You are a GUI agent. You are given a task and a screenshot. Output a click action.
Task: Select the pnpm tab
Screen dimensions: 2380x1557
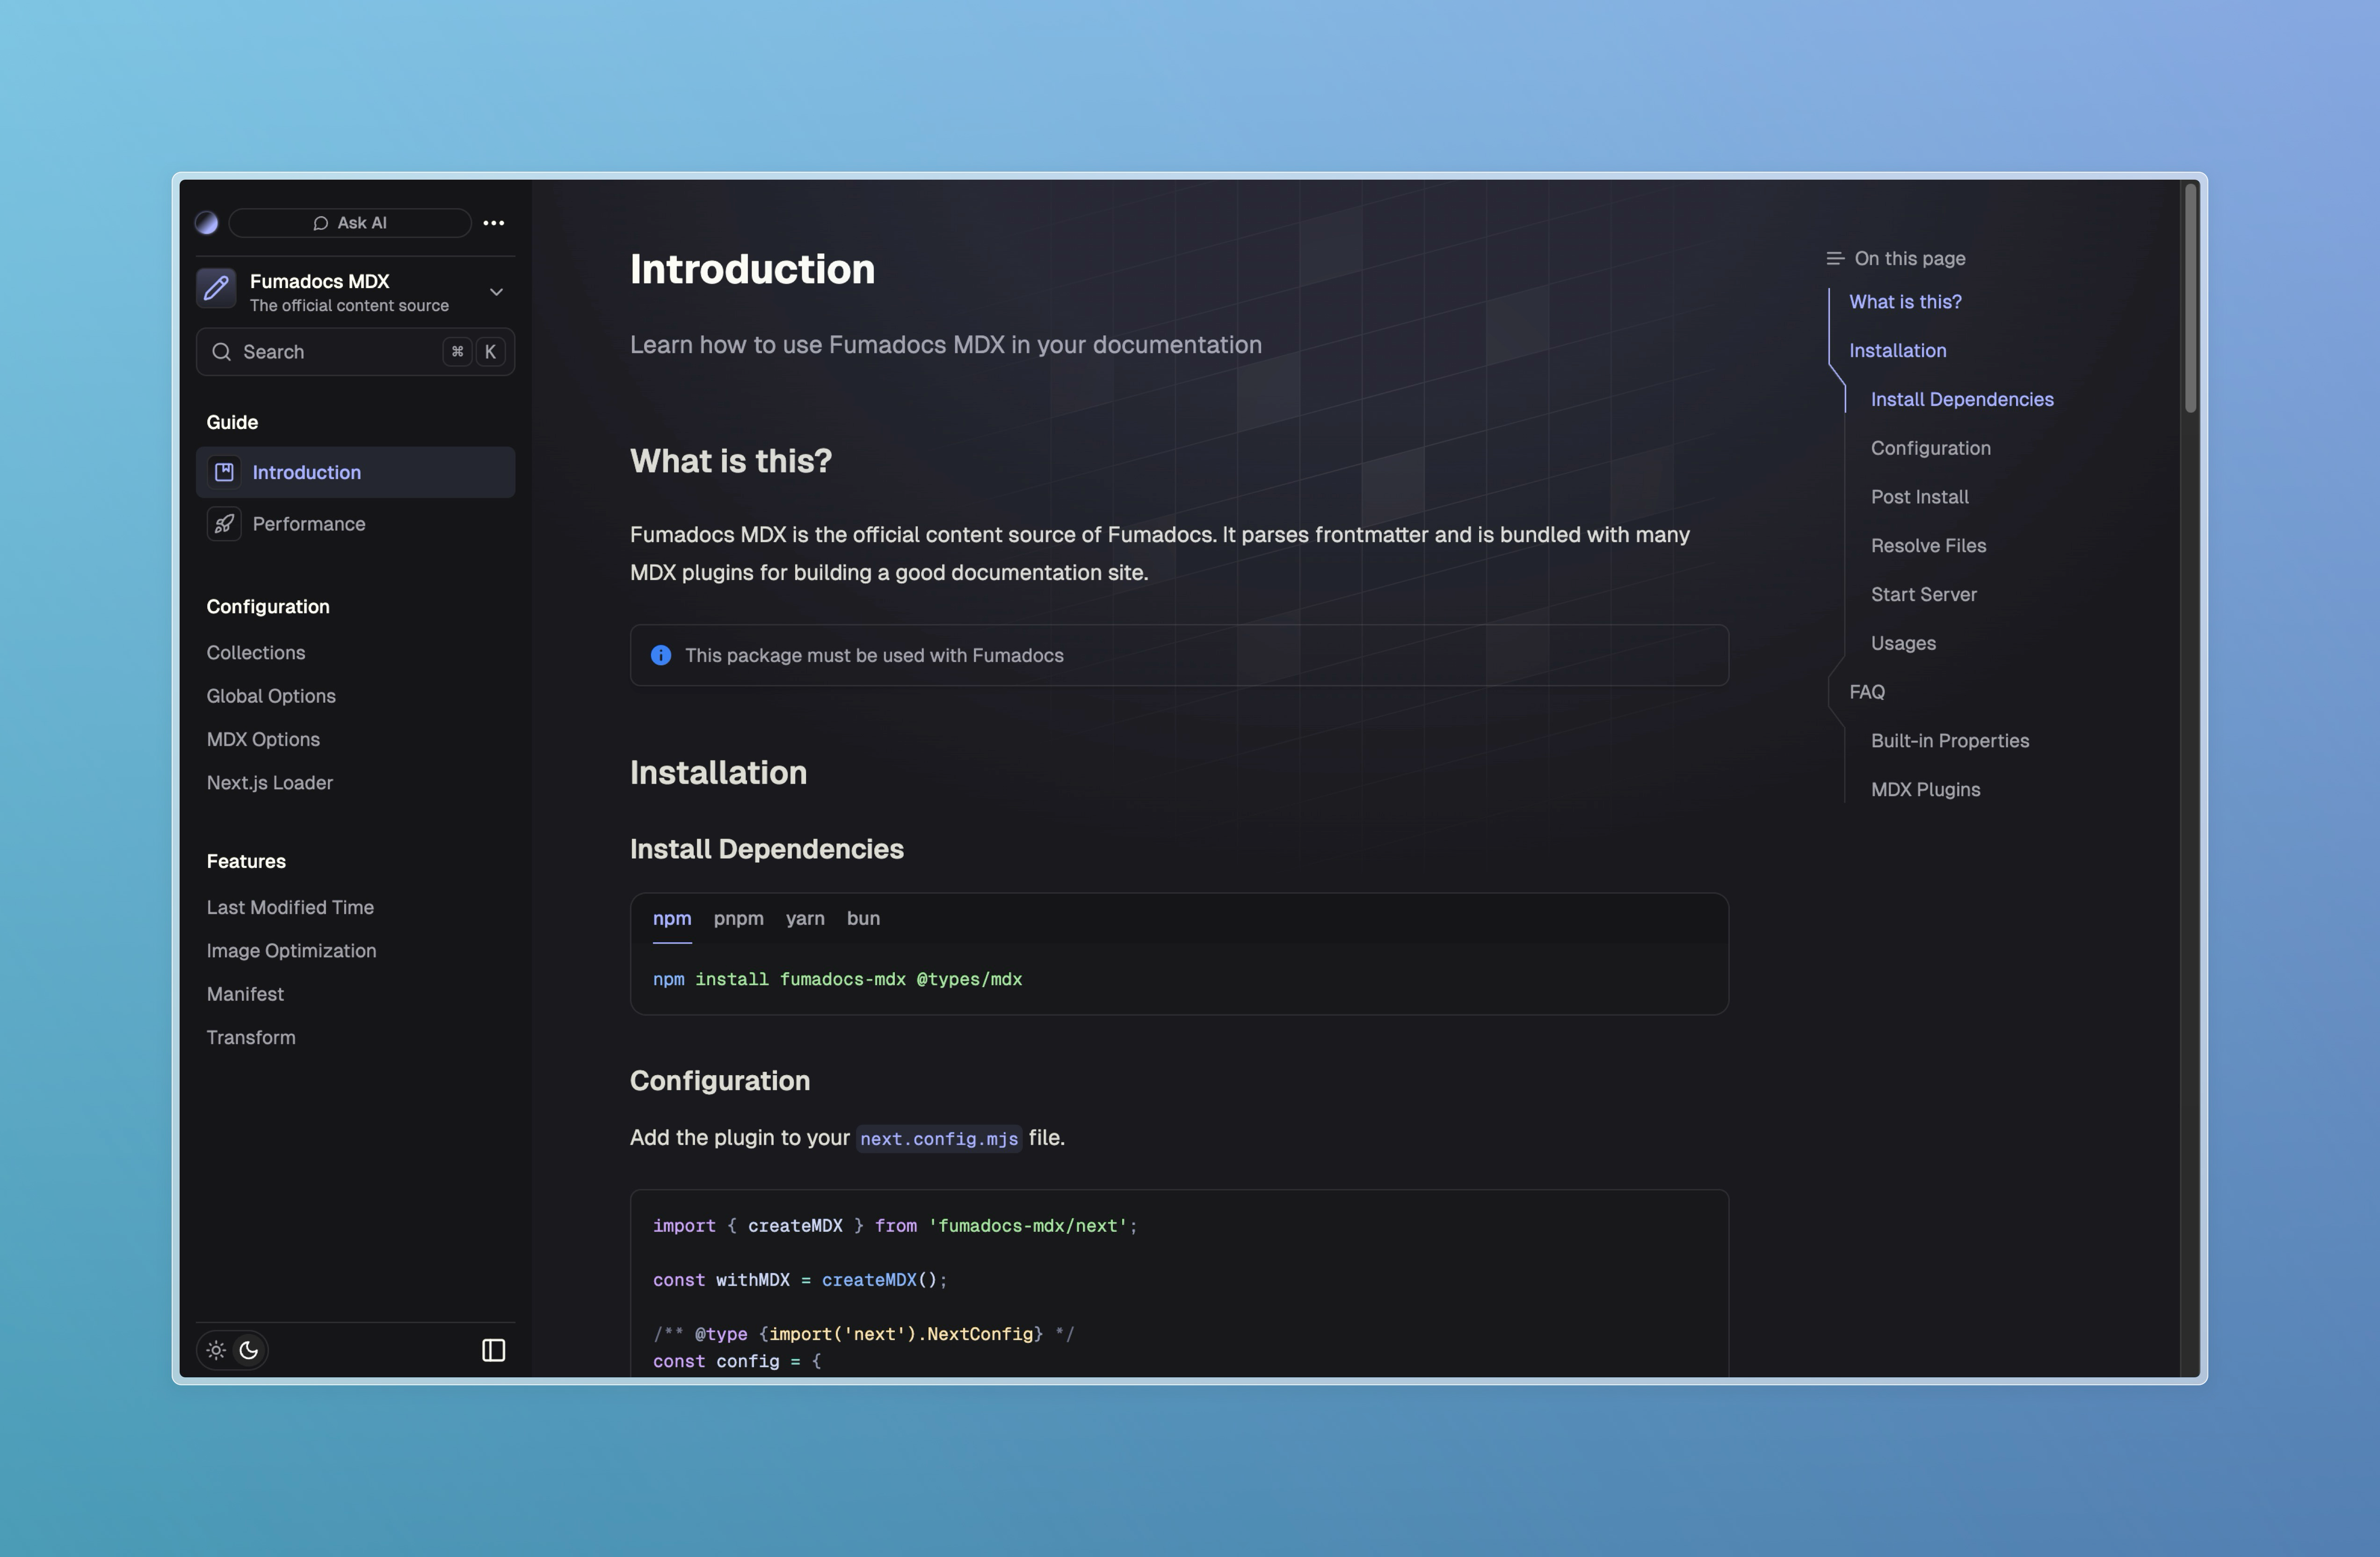point(739,918)
